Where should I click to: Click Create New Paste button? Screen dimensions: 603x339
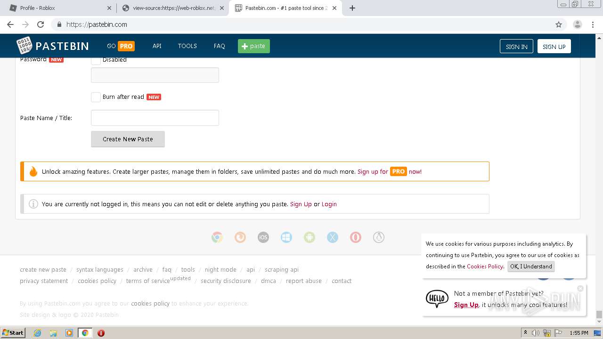tap(128, 139)
